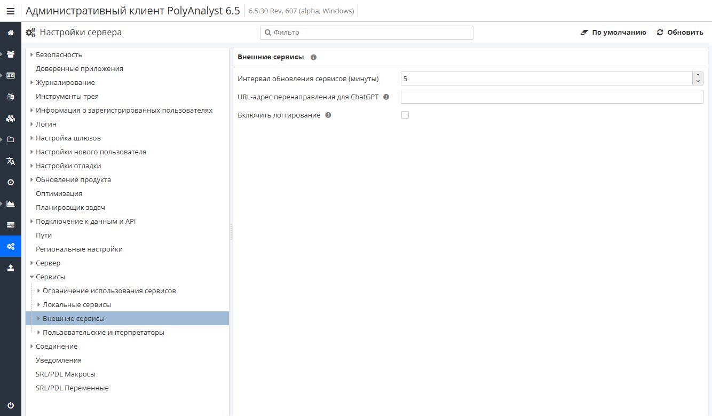Select Пользовательские интерпретаторы label
Image resolution: width=712 pixels, height=416 pixels.
tap(104, 333)
